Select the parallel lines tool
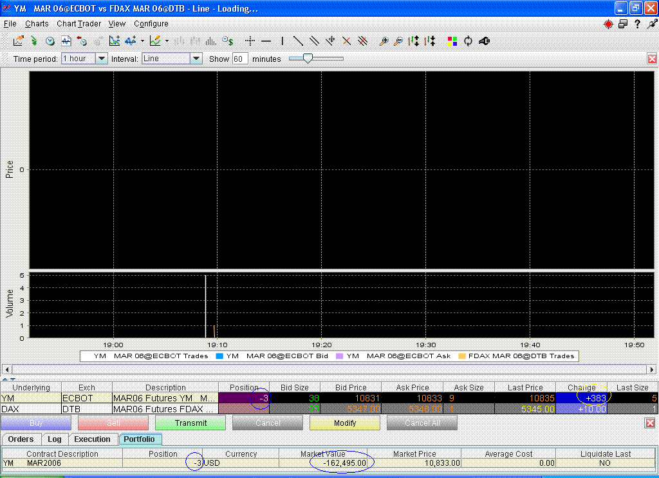The width and height of the screenshot is (659, 478). click(x=314, y=41)
